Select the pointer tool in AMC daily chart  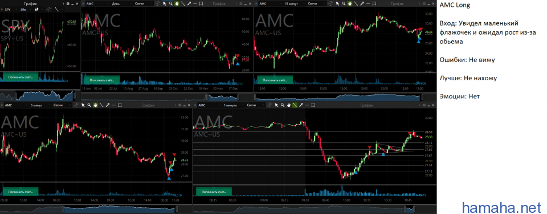coord(164,3)
